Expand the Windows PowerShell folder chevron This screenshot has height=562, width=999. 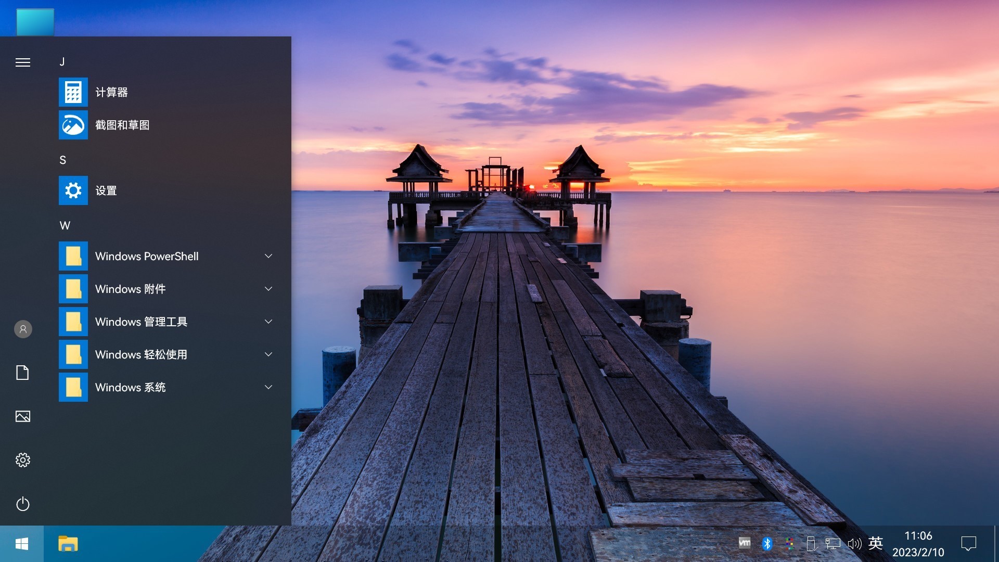(x=268, y=256)
